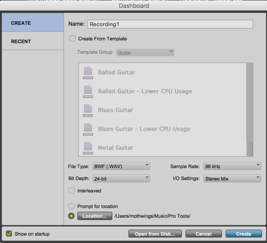Click the Blues Guitar - Lower CPU Usage template icon
267x243 pixels.
pos(88,129)
